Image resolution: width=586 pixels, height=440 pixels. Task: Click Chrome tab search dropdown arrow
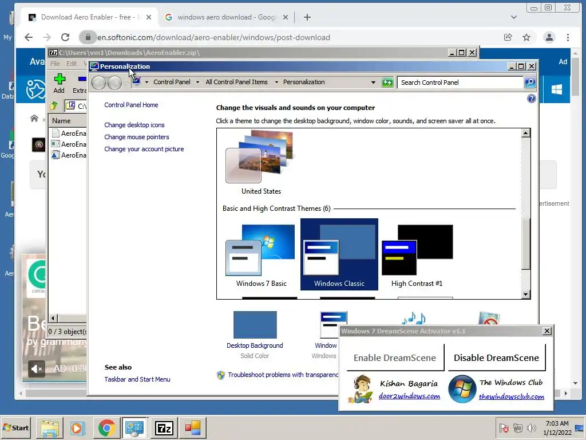click(x=514, y=17)
